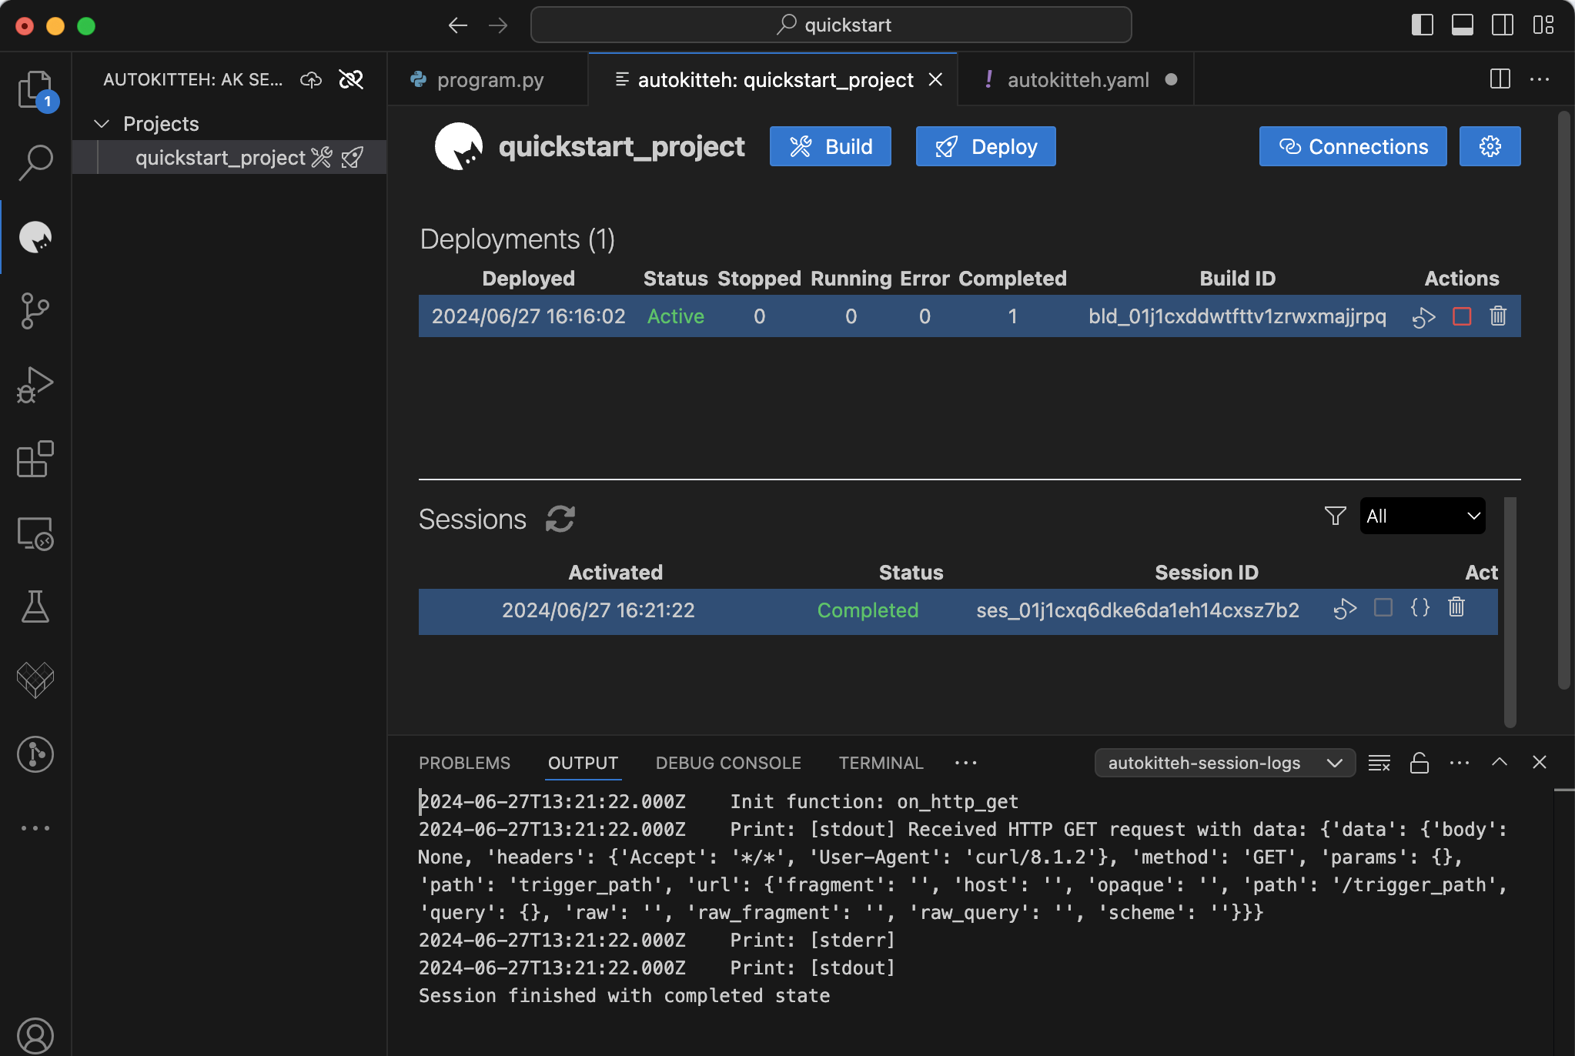Open the GitLens diamond icon in activity bar

point(35,680)
